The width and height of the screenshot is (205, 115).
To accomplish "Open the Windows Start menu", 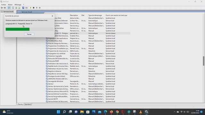I will point(58,112).
